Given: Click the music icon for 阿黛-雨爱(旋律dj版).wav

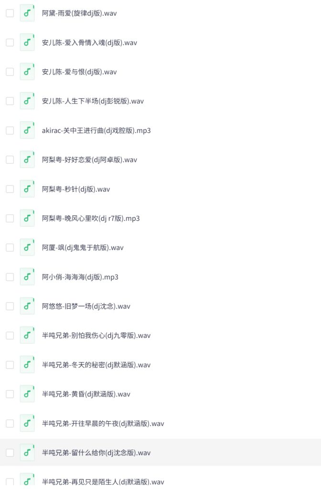Looking at the screenshot, I should coord(27,13).
